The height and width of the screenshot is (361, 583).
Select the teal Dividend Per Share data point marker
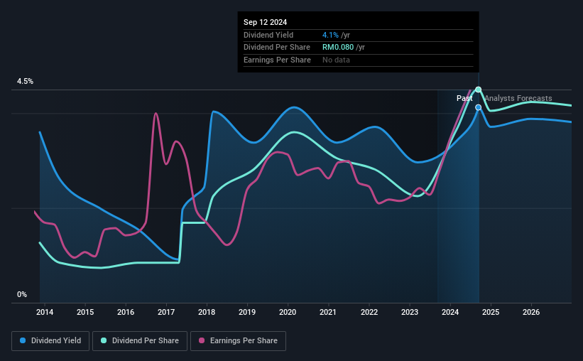point(479,90)
